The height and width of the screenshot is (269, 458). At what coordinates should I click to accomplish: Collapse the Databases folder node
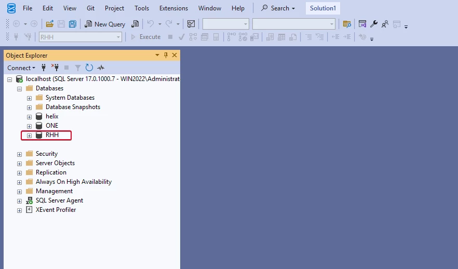pos(20,89)
